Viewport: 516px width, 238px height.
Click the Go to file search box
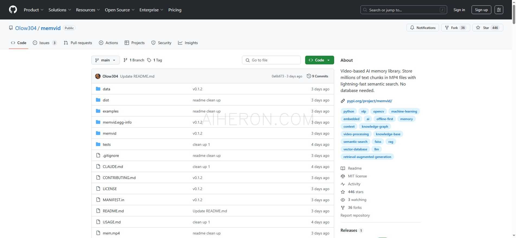[271, 60]
